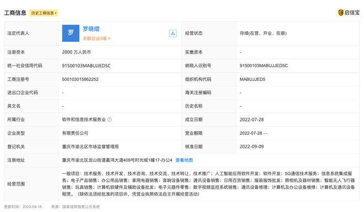364x212 pixels.
Task: Click the download icon beside legal representative
Action: coord(173,34)
